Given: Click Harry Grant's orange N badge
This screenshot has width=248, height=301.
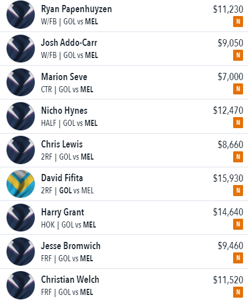Looking at the screenshot, I should tap(238, 224).
